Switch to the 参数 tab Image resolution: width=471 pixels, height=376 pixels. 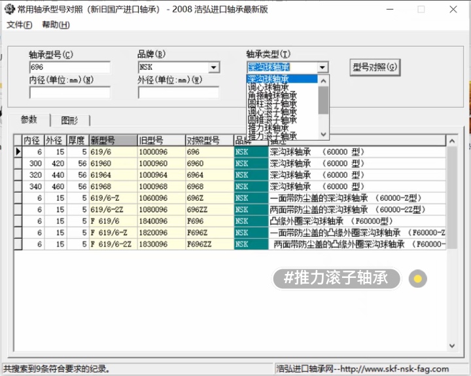click(29, 120)
